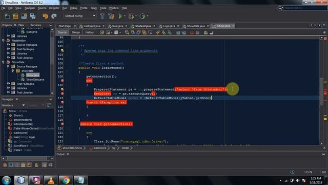Collapse the ShowData project node

(x=3, y=62)
